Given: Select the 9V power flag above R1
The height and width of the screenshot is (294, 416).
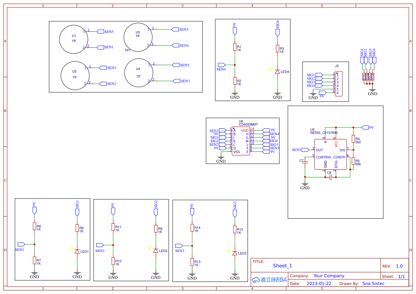Looking at the screenshot, I should pyautogui.click(x=235, y=31).
